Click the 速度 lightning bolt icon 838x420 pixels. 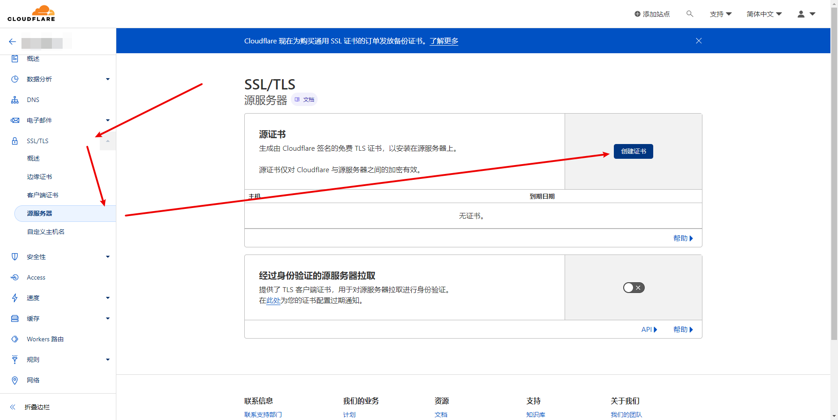point(15,298)
